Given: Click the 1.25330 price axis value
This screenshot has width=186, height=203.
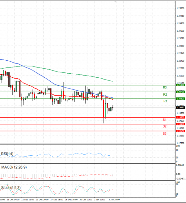Looking at the screenshot, I should pyautogui.click(x=180, y=8).
